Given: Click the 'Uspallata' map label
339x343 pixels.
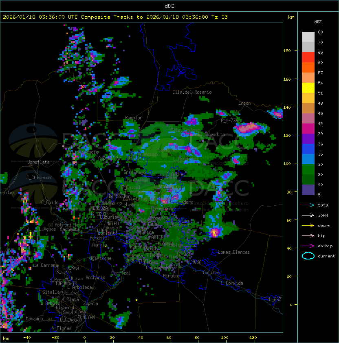Looking at the screenshot, I should click(x=38, y=162).
